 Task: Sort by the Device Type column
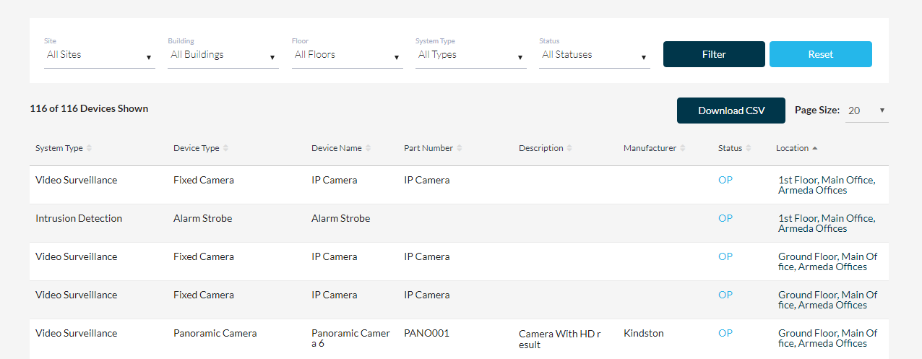[x=201, y=148]
